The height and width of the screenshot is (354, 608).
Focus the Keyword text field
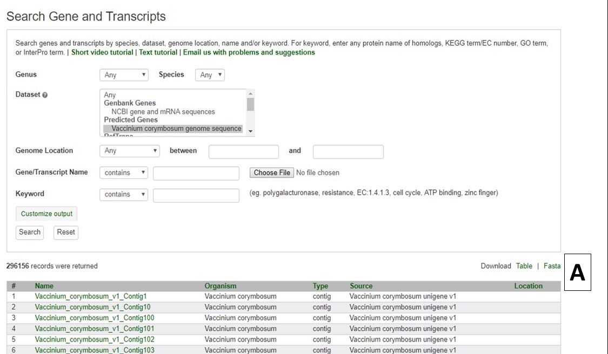click(x=196, y=195)
